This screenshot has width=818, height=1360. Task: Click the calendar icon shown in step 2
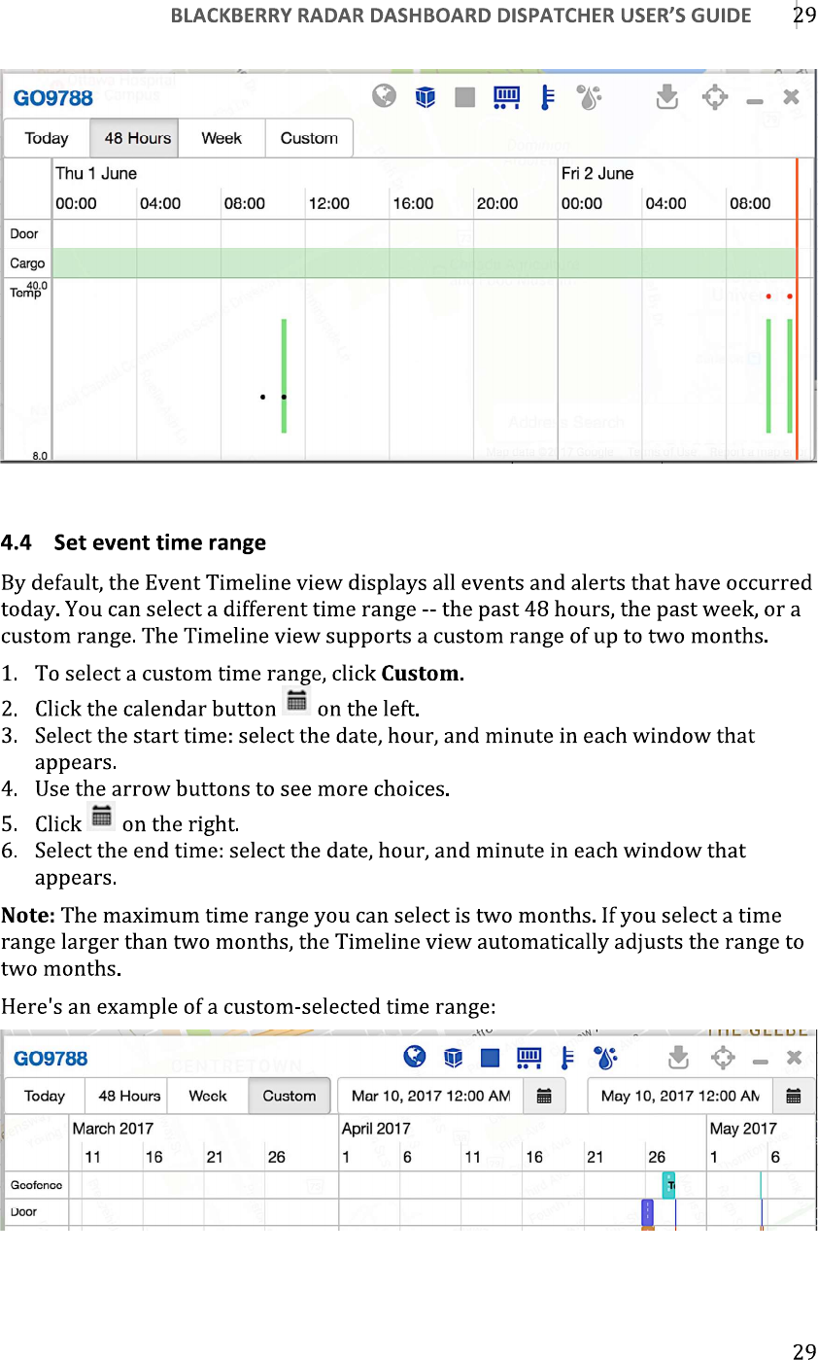(297, 701)
